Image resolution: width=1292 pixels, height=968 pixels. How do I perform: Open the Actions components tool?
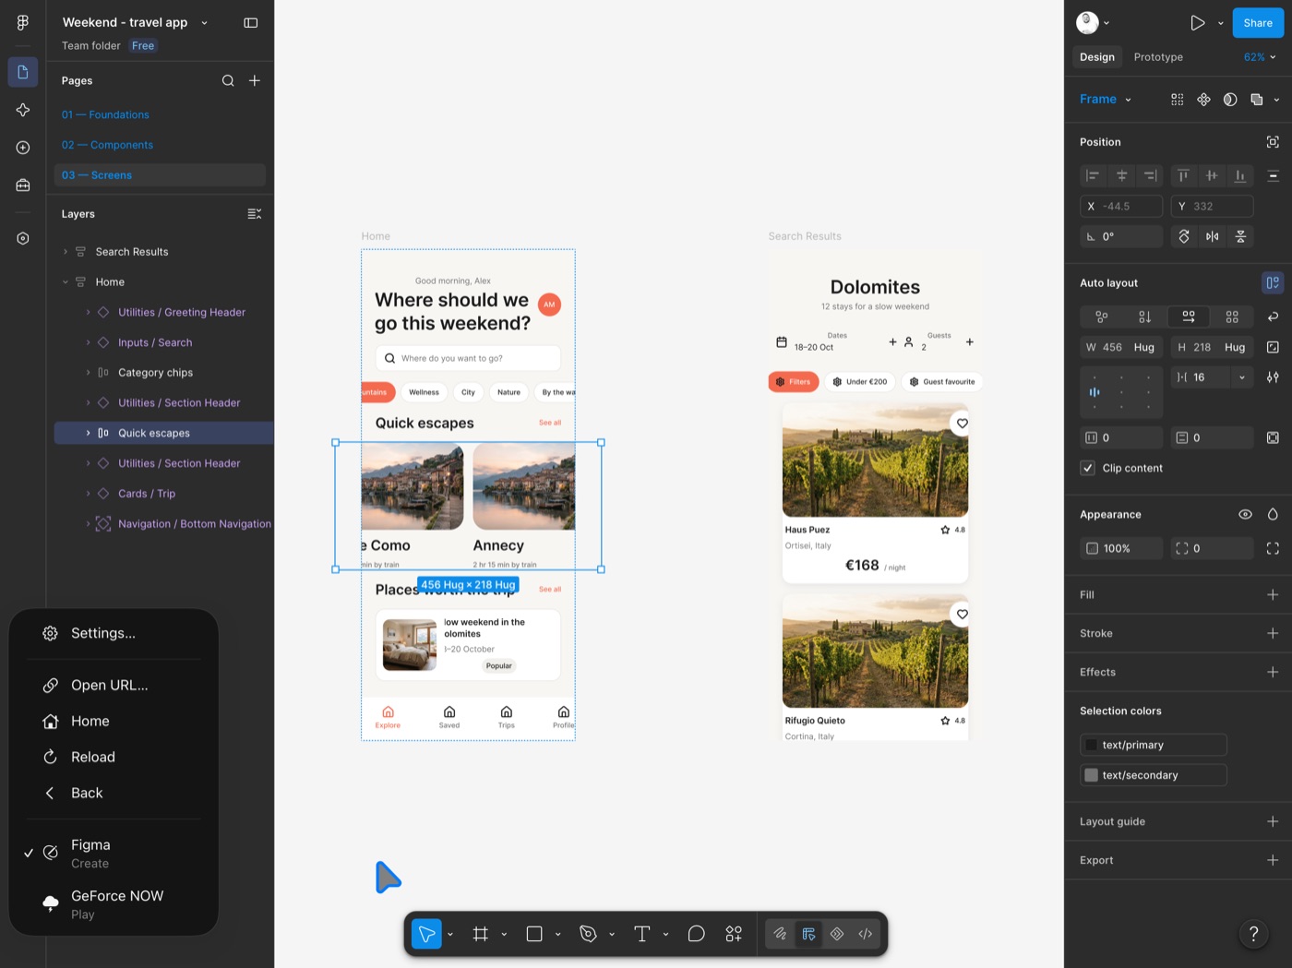(734, 934)
